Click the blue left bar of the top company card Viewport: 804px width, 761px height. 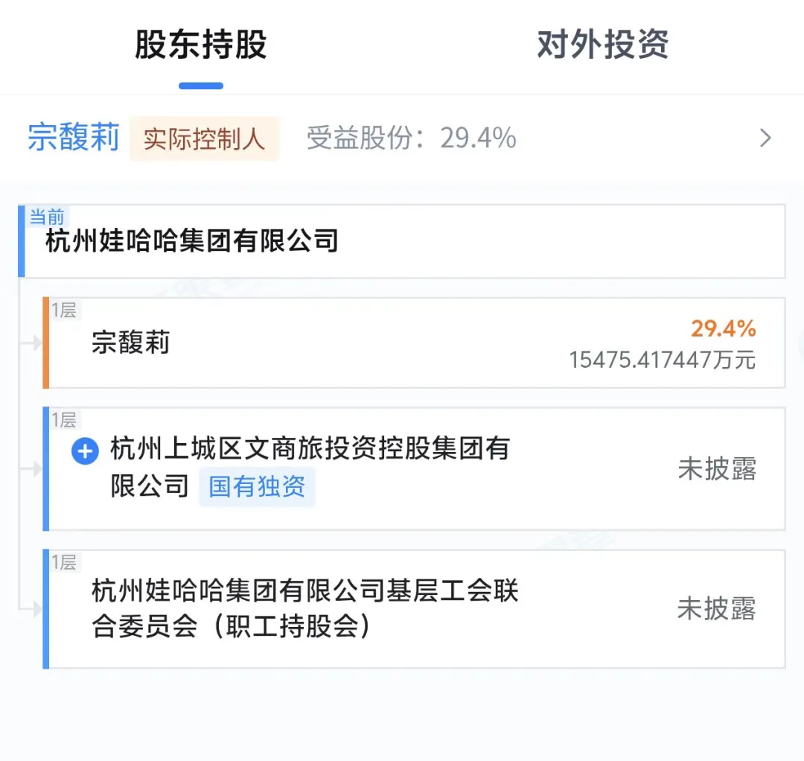[22, 241]
